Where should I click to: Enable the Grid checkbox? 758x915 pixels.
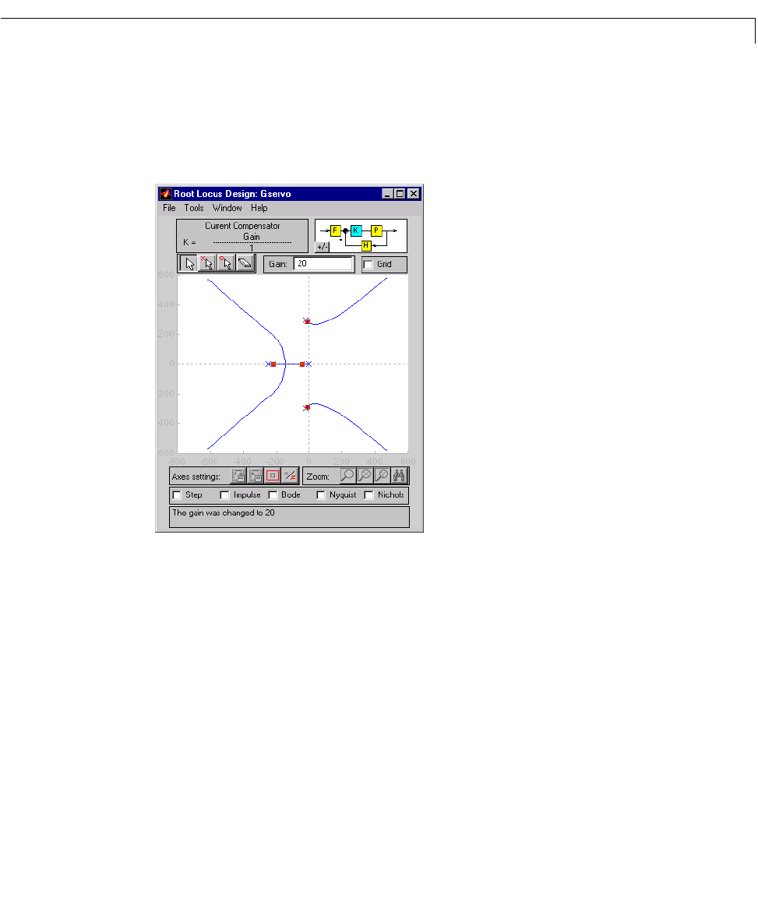click(368, 264)
